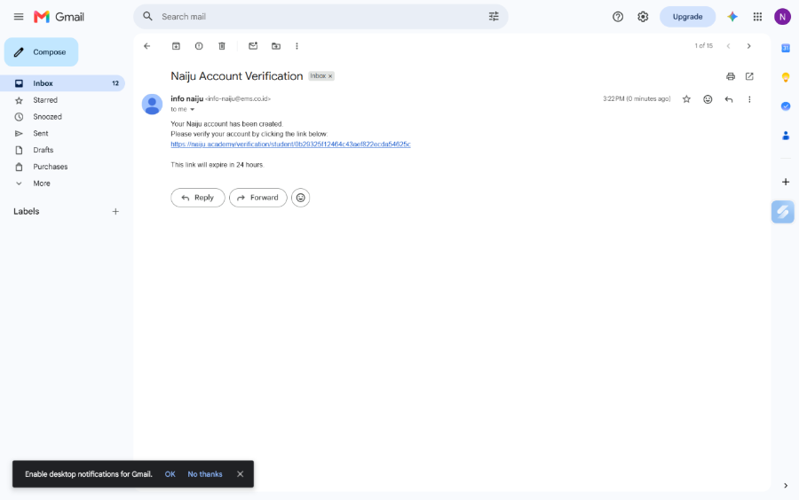Click subject Naiju Account Verification
799x500 pixels.
236,76
